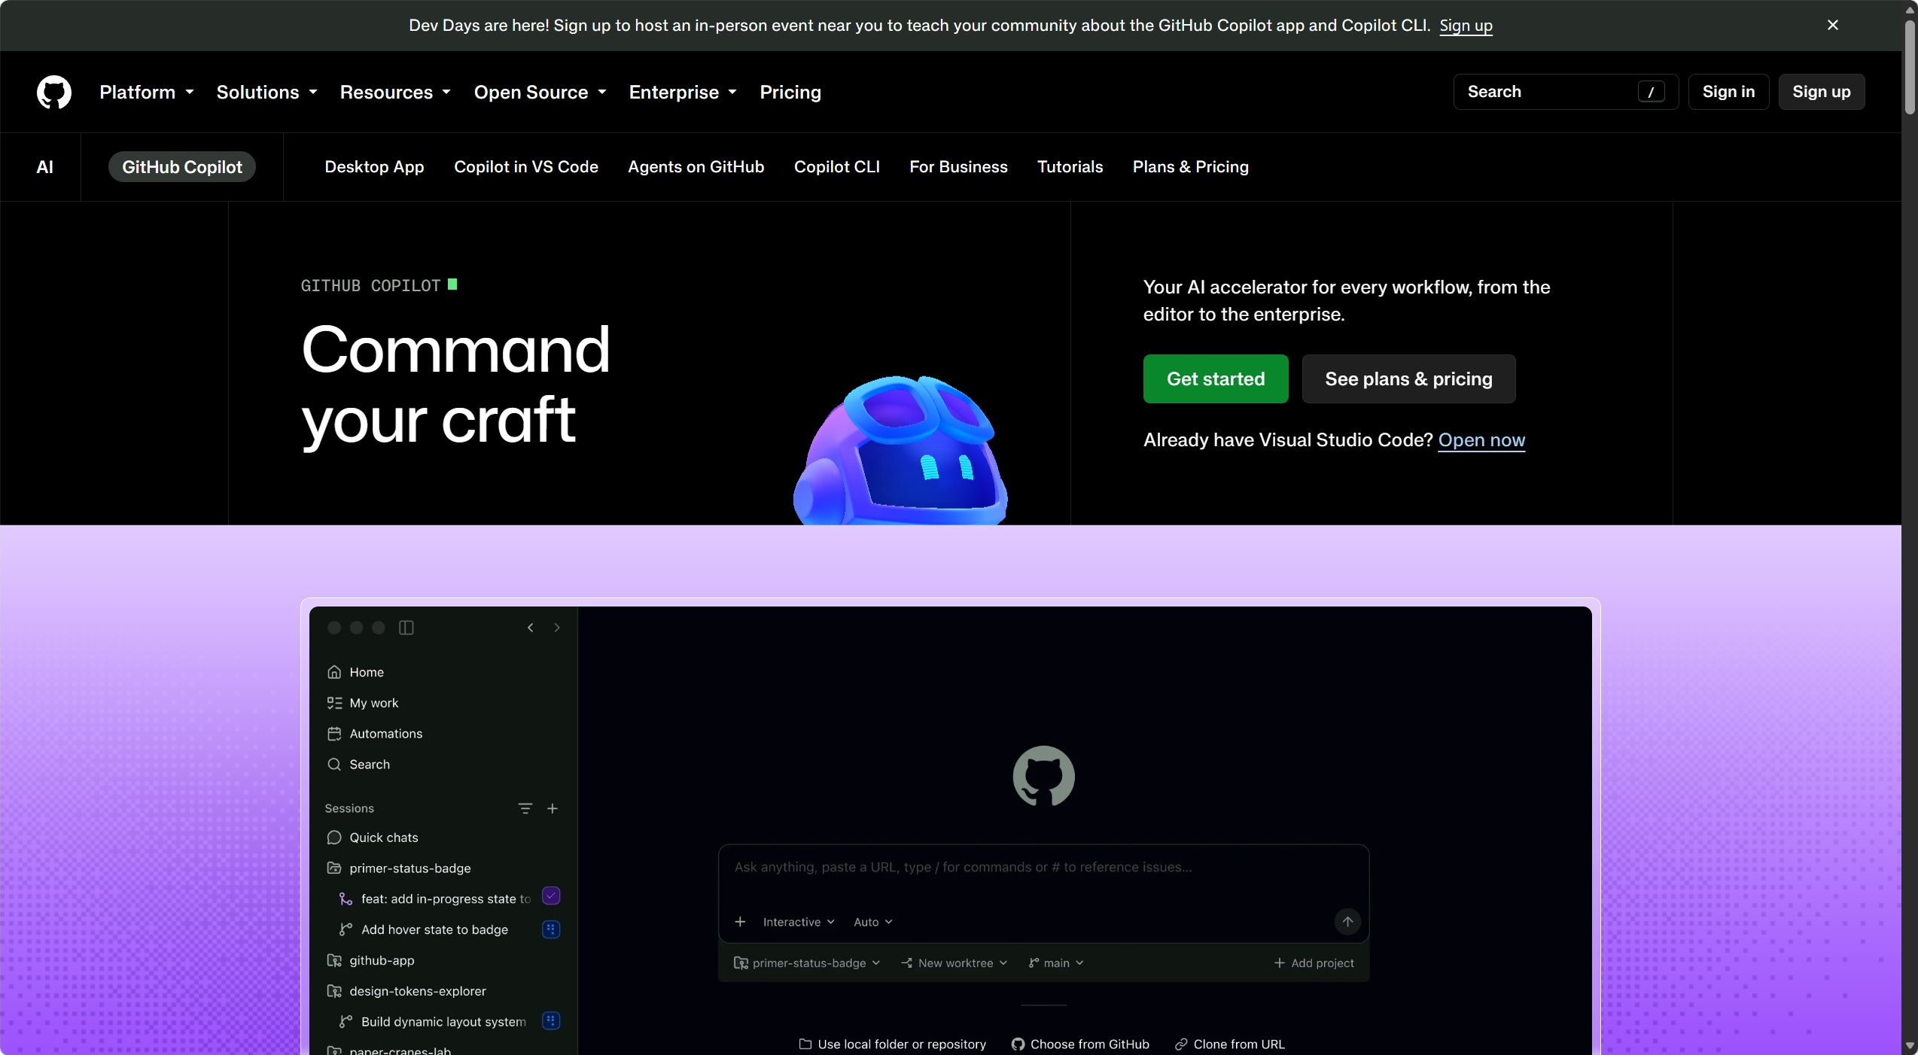Click the Sign in button
1918x1055 pixels.
(x=1728, y=92)
